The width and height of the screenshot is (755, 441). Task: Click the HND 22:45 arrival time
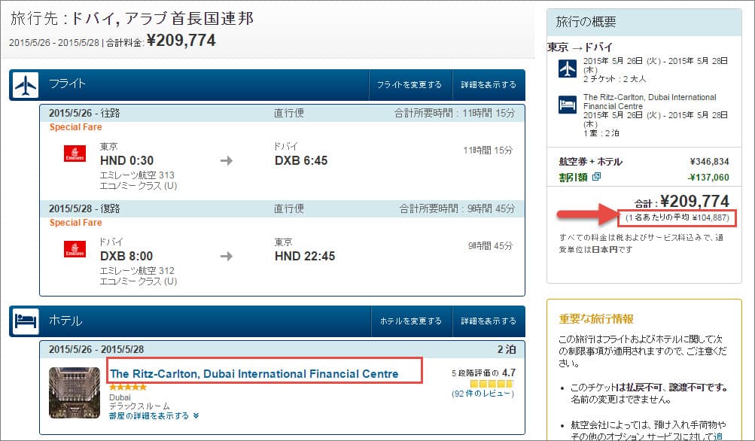pos(305,256)
